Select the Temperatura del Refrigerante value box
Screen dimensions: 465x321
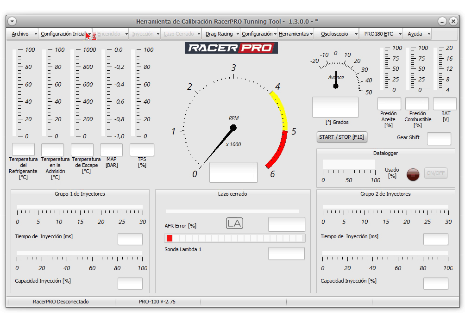click(x=23, y=149)
